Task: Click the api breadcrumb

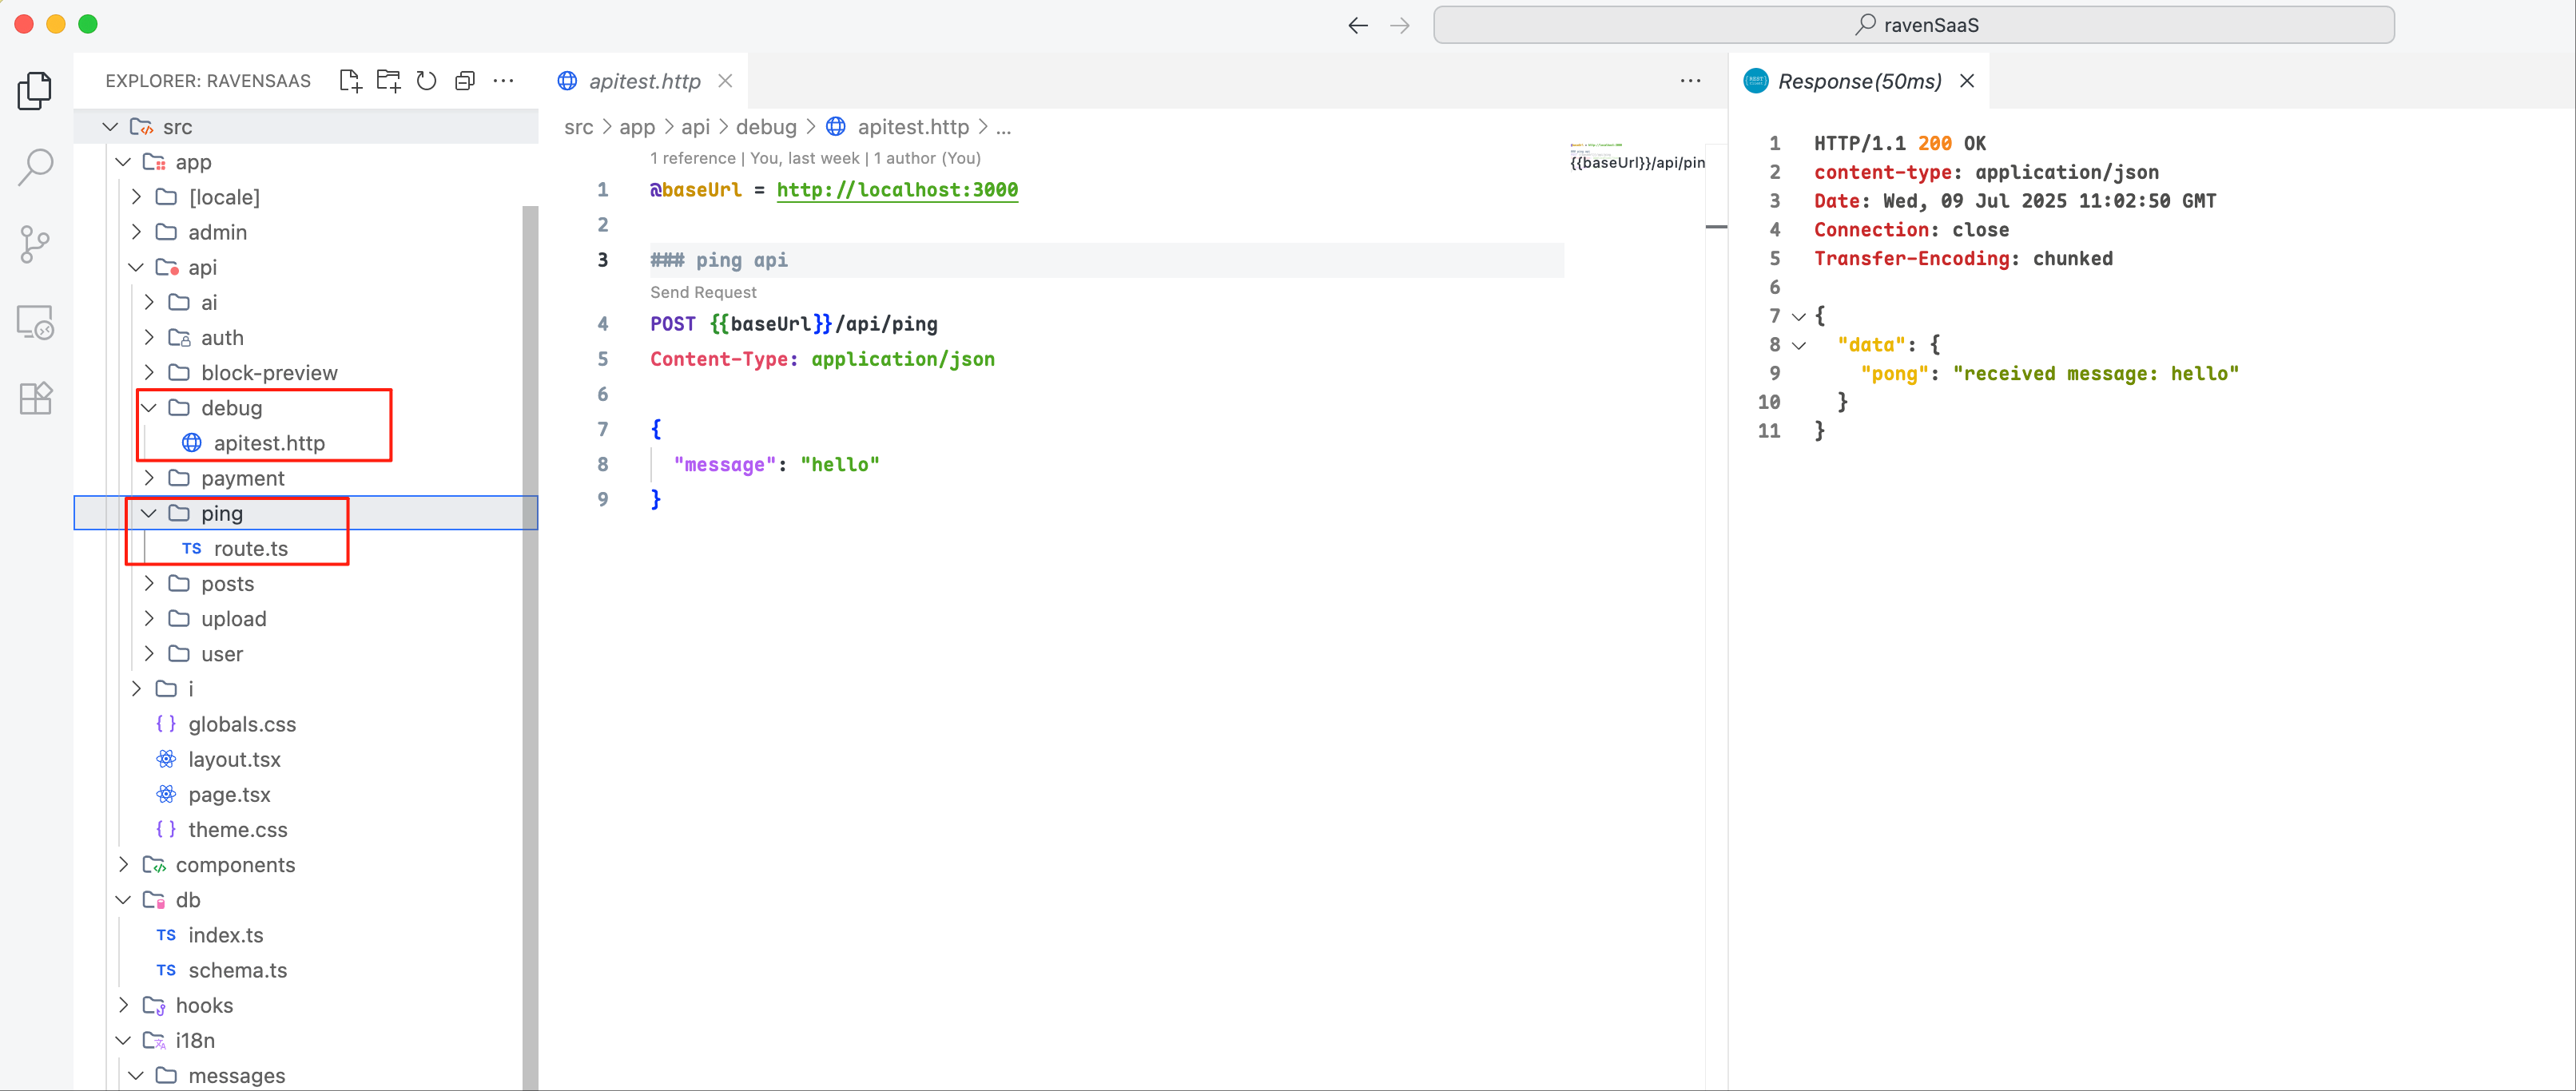Action: pyautogui.click(x=696, y=127)
